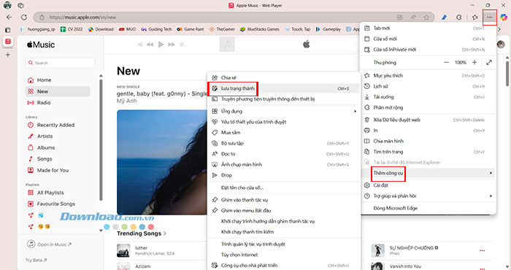This screenshot has width=511, height=270.
Task: Decrease zoom with the minus button
Action: [446, 63]
